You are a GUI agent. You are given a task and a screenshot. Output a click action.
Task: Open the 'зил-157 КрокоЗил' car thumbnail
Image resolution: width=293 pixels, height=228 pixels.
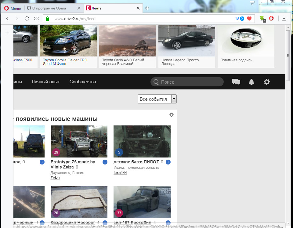(x=142, y=202)
